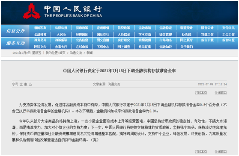The height and width of the screenshot is (156, 239).
Task: Open 沟通交流 breadcrumb link
Action: (76, 53)
